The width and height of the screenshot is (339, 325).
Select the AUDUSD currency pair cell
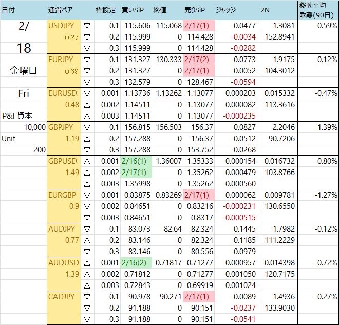[x=64, y=262]
